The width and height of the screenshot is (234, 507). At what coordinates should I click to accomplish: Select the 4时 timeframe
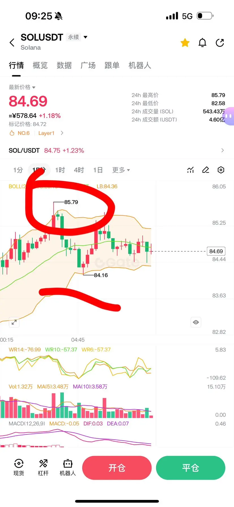(79, 170)
